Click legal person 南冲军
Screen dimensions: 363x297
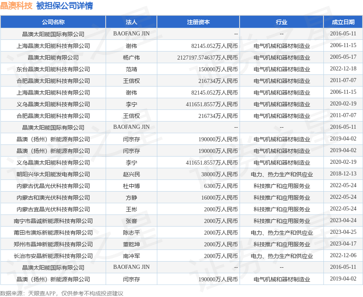coord(131,256)
